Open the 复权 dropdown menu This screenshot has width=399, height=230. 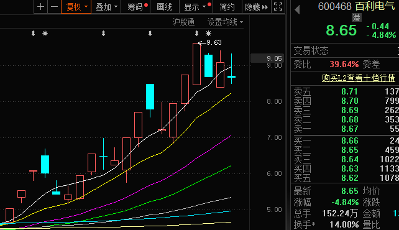[76, 7]
